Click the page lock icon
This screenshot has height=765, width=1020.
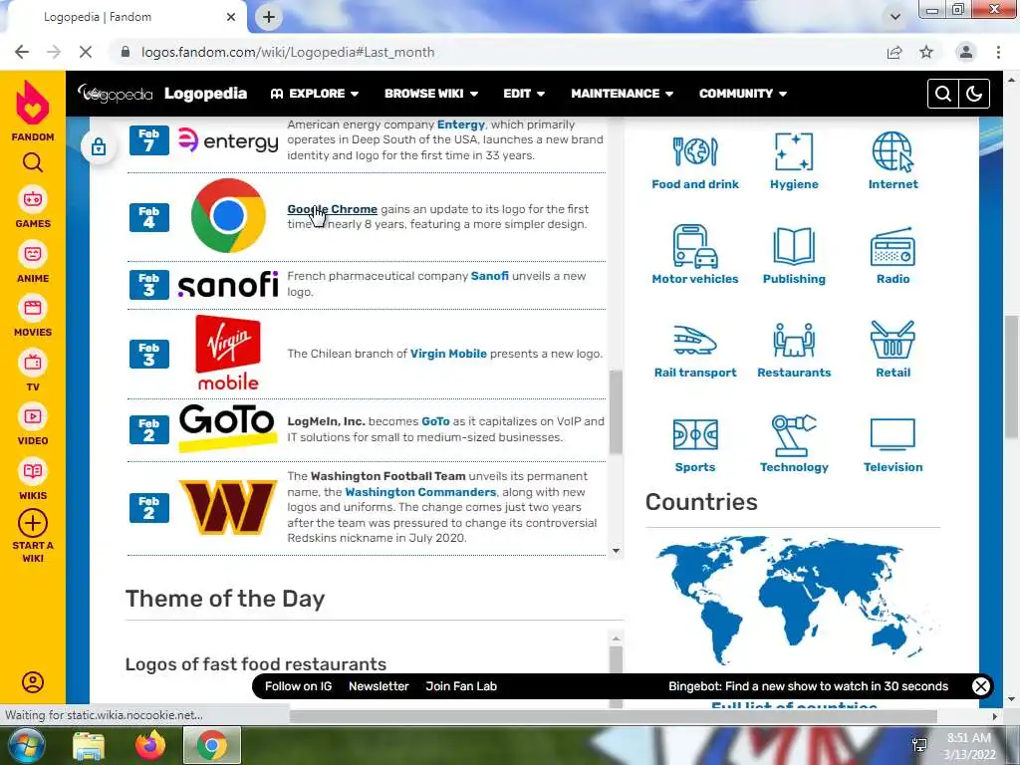pyautogui.click(x=99, y=147)
